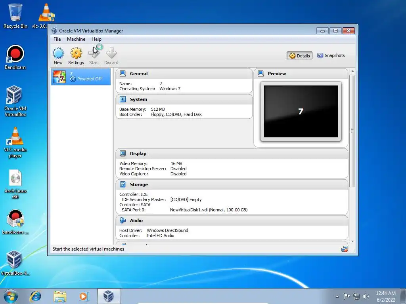This screenshot has width=406, height=304.
Task: Click the details pane scrollbar thumb
Action: tap(352, 131)
